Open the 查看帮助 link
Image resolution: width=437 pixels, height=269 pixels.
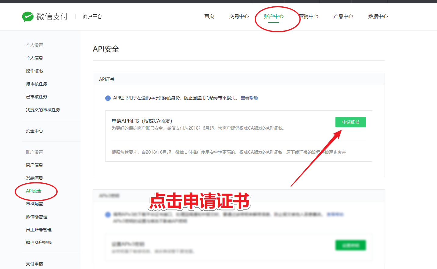tap(249, 98)
